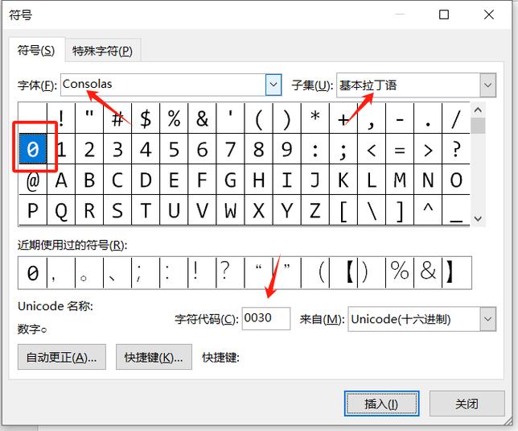Select the greater-than > symbol
518x431 pixels.
click(x=428, y=149)
